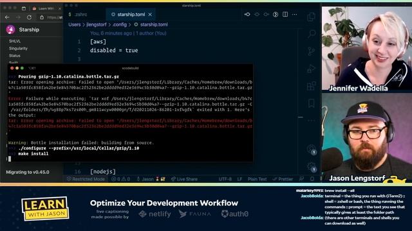Click the browser address bar
The image size is (412, 231).
click(x=51, y=17)
